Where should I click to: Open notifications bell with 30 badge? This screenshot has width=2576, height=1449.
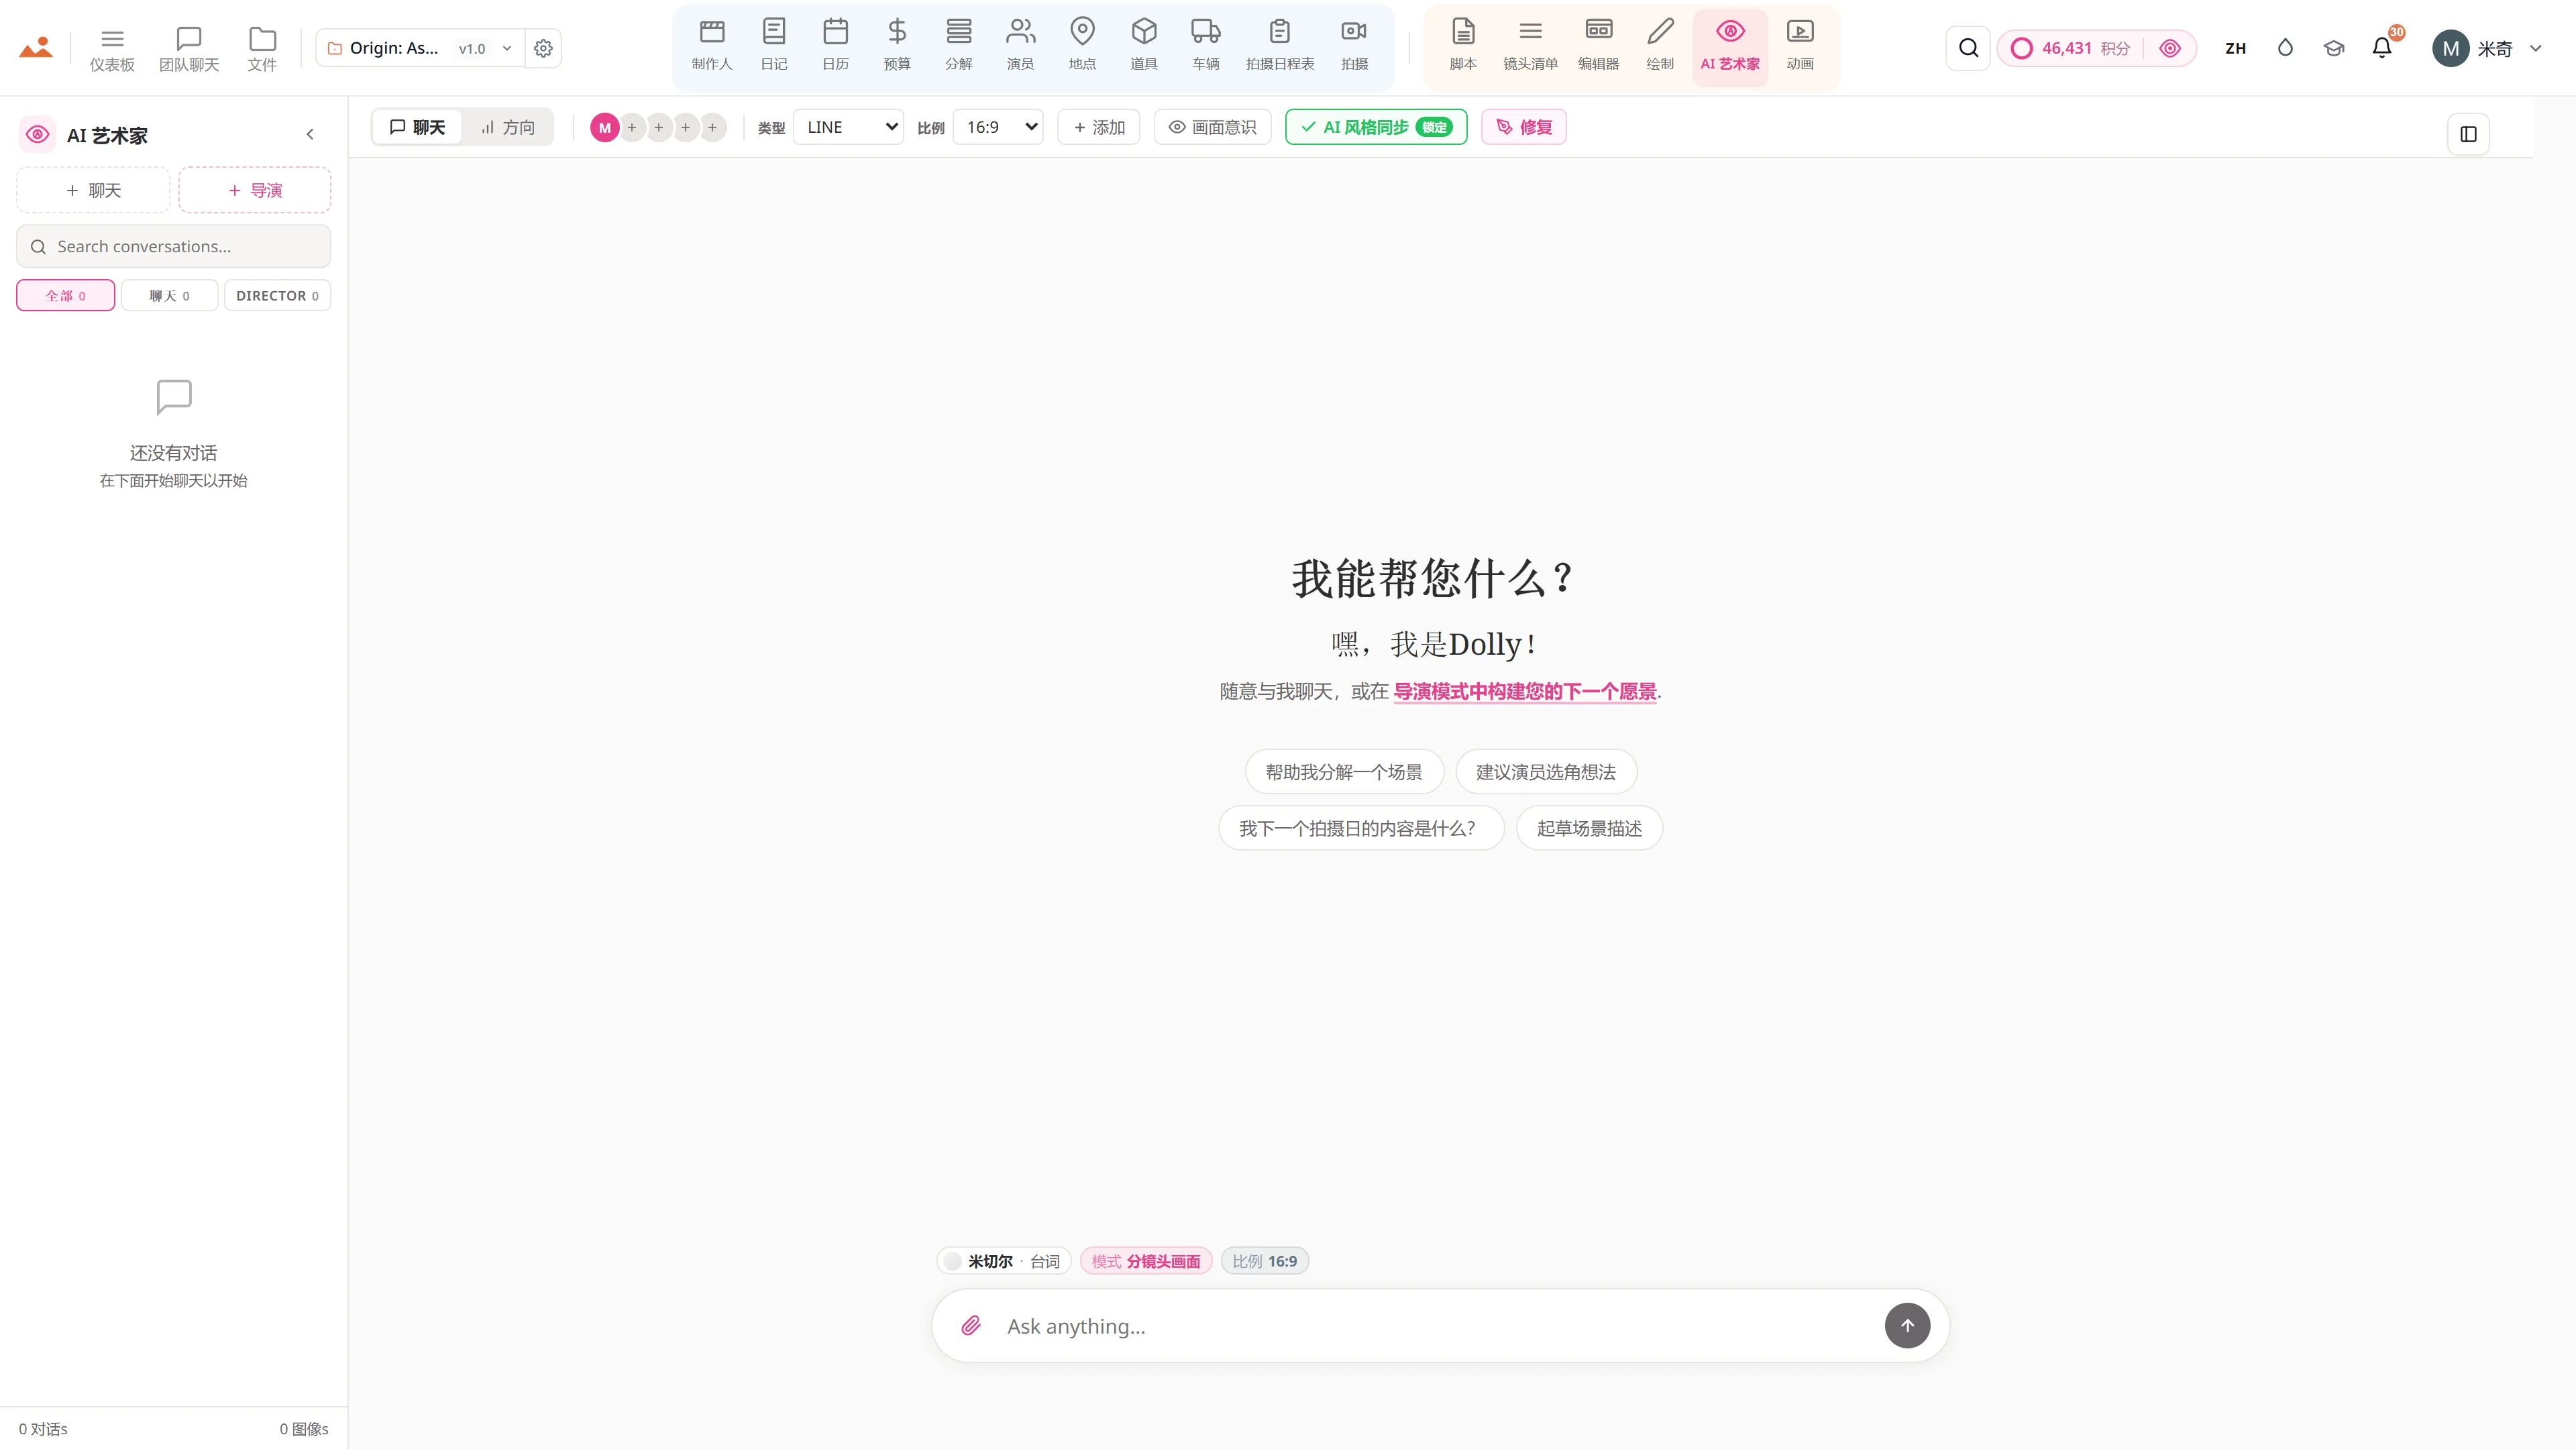pos(2383,48)
